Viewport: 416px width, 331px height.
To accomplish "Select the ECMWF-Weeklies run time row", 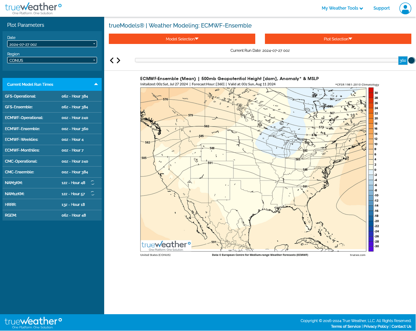I will [x=52, y=139].
